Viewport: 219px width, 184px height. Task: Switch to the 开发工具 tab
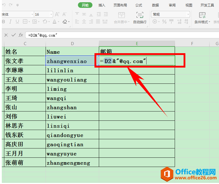207,5
